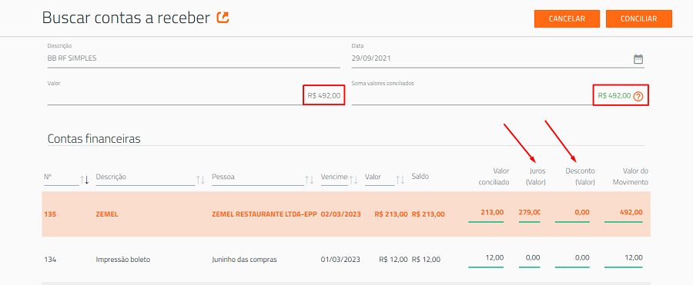This screenshot has height=285, width=693.
Task: Click the CANCELAR button
Action: (567, 19)
